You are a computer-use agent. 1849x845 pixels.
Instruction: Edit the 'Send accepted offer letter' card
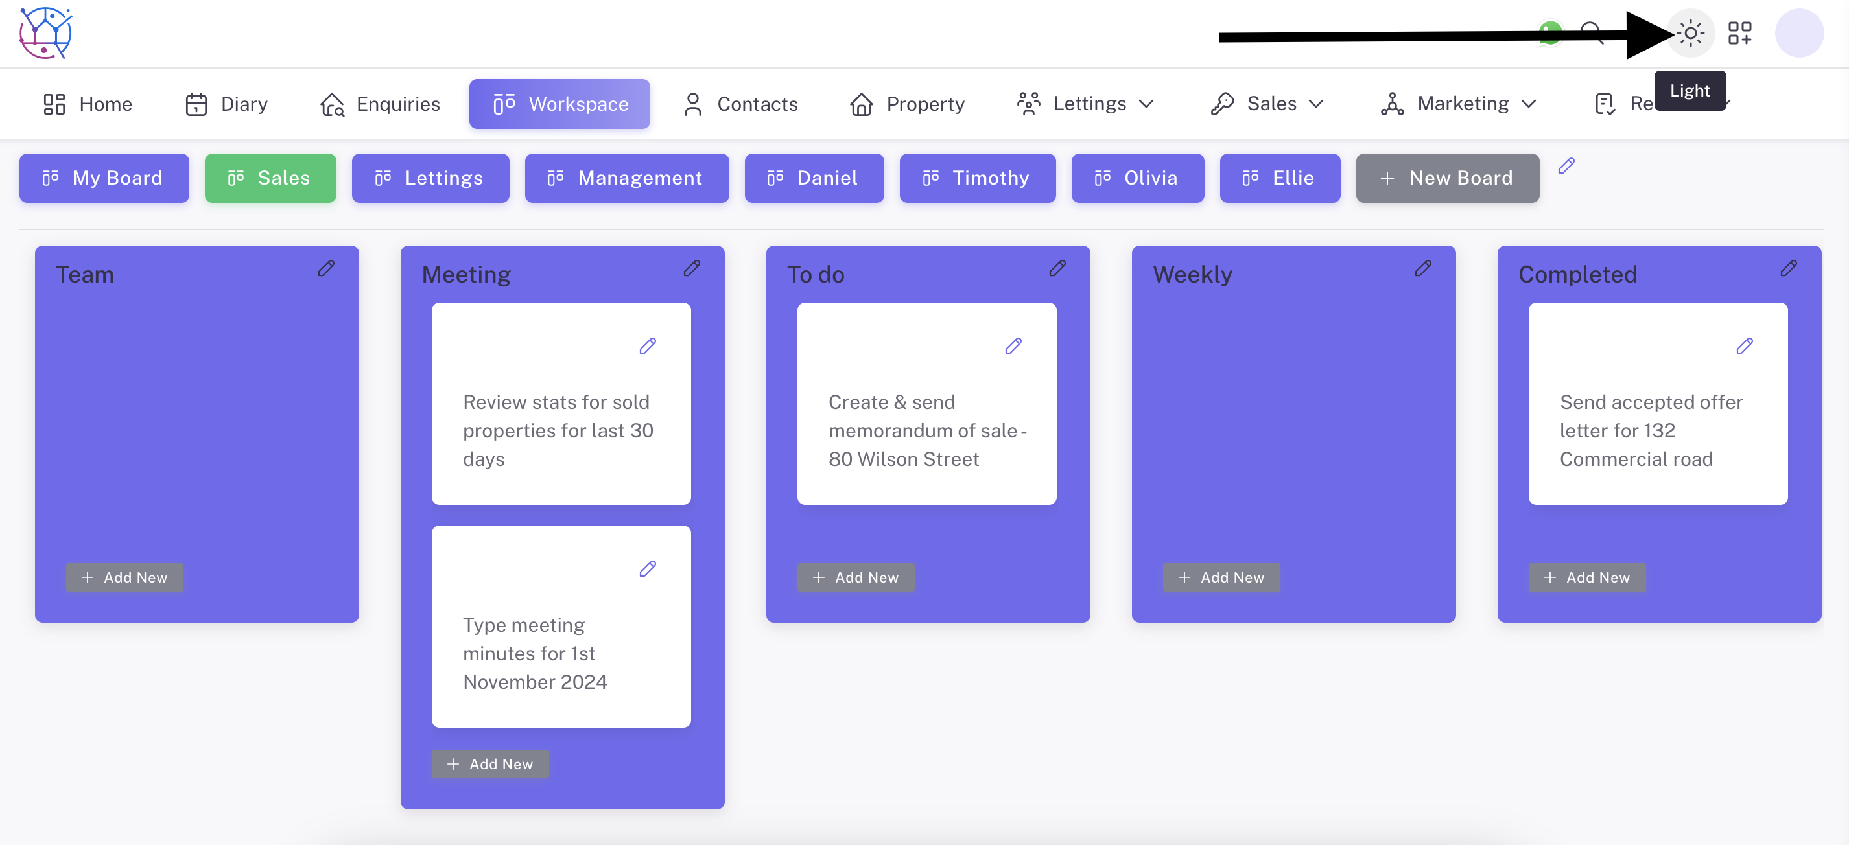[x=1744, y=347]
